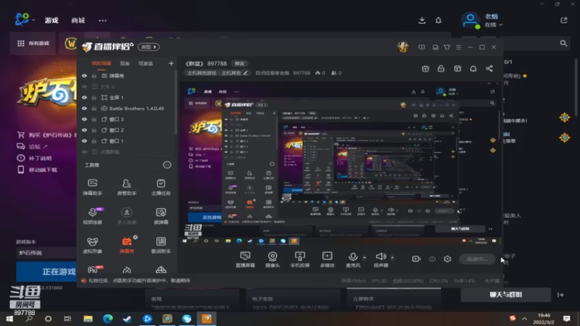Open stream settings gear icon
The height and width of the screenshot is (326, 580).
point(447,259)
